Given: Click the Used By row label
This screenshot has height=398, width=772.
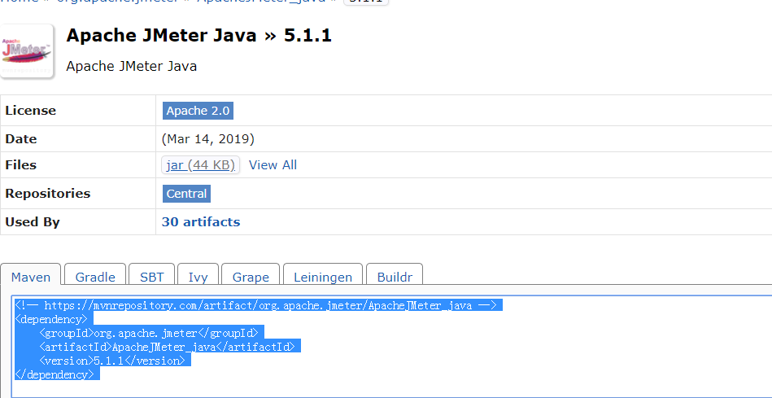Looking at the screenshot, I should pyautogui.click(x=33, y=221).
